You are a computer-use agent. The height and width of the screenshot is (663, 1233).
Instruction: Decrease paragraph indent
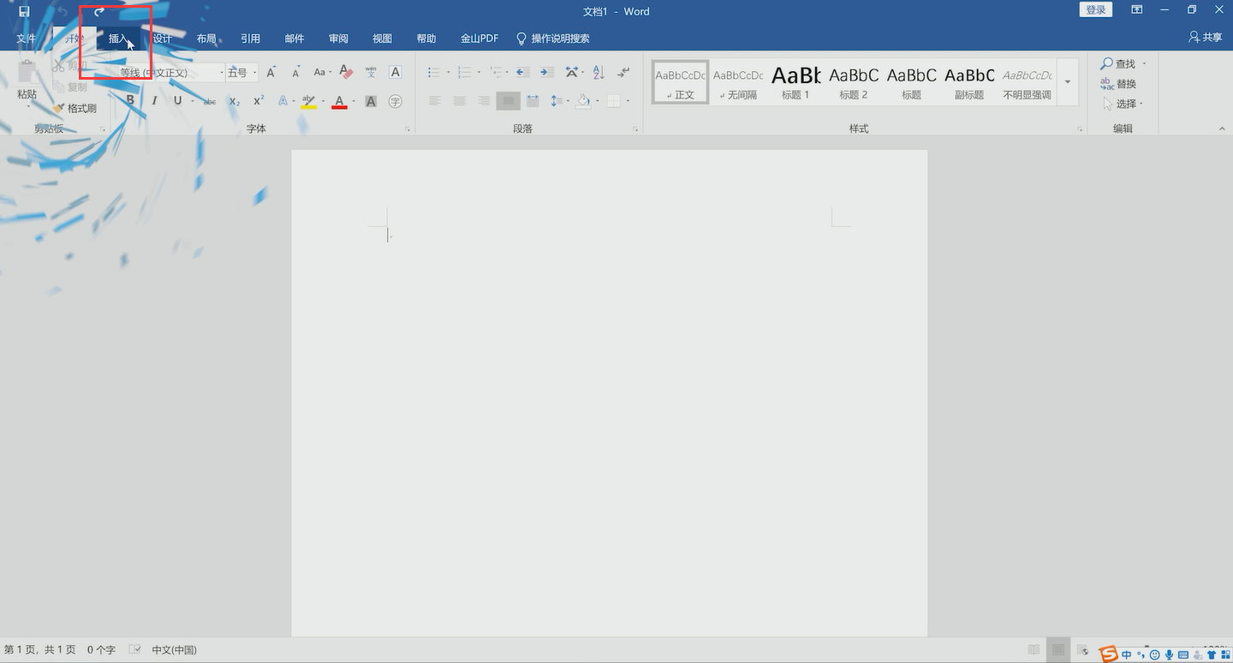coord(522,73)
